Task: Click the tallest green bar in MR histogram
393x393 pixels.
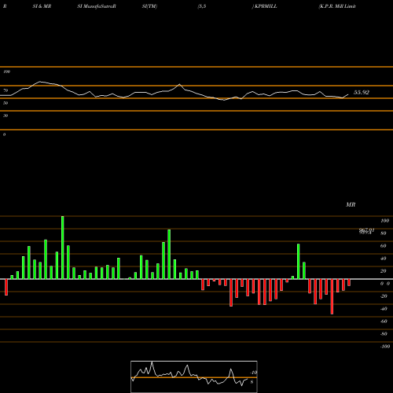Action: point(63,248)
